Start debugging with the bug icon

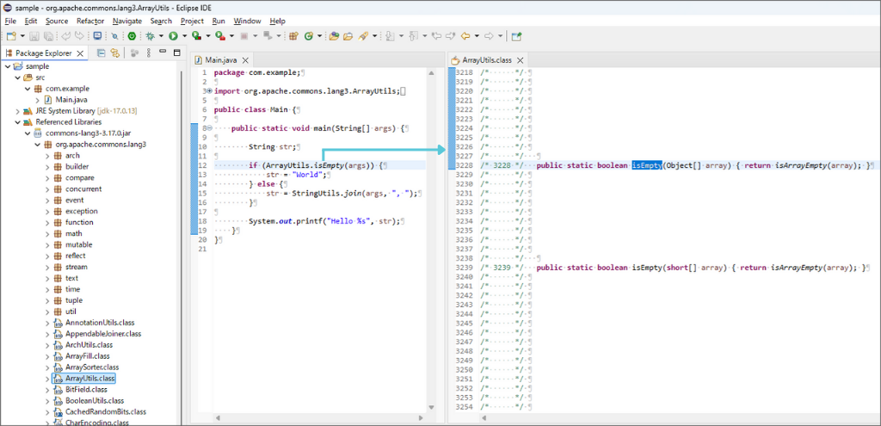click(150, 36)
